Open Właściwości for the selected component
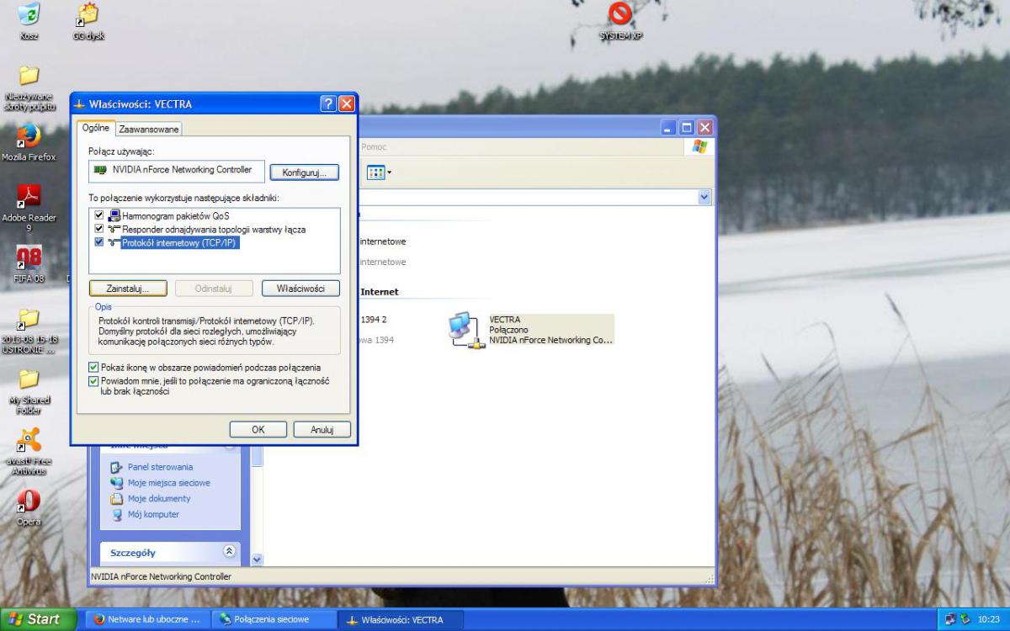1010x631 pixels. (300, 289)
